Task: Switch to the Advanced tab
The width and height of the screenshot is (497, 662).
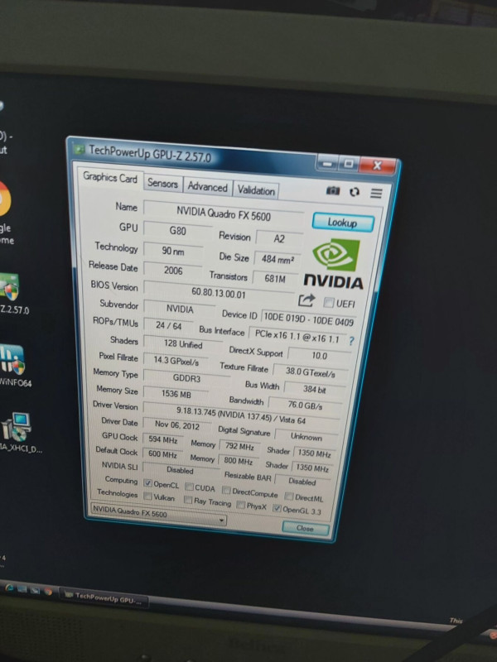Action: coord(208,187)
